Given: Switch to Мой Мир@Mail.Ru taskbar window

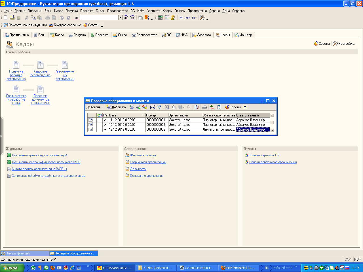Looking at the screenshot, I should 238,268.
